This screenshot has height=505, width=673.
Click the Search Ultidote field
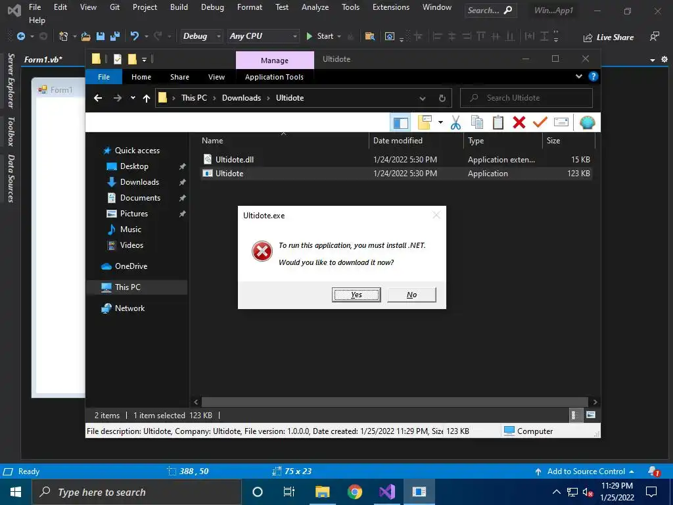tap(526, 98)
